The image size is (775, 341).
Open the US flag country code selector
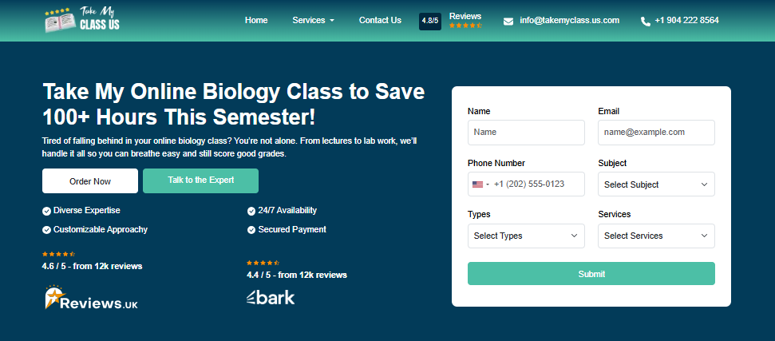pos(480,184)
